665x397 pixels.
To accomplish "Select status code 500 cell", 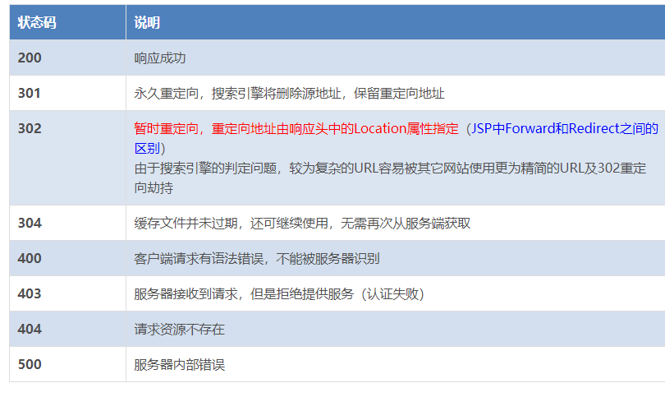I will point(67,364).
